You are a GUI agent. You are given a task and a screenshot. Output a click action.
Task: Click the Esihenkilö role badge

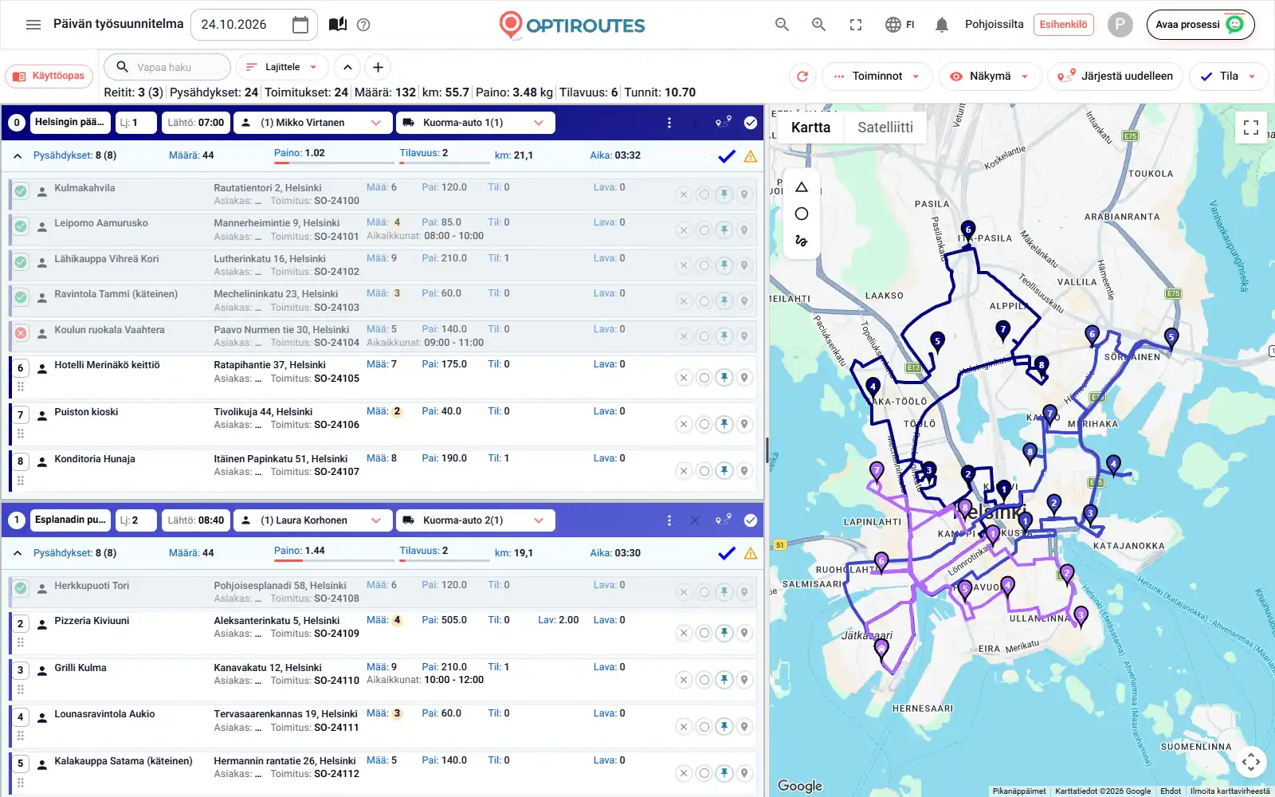coord(1063,25)
